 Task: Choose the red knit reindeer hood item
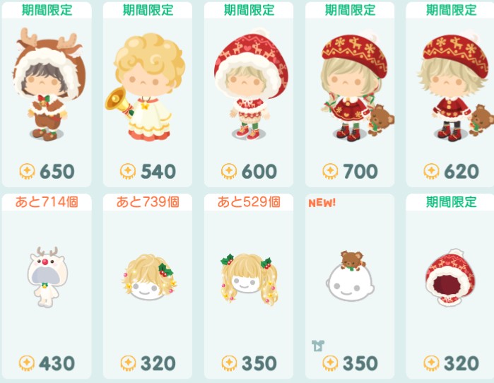(450, 277)
